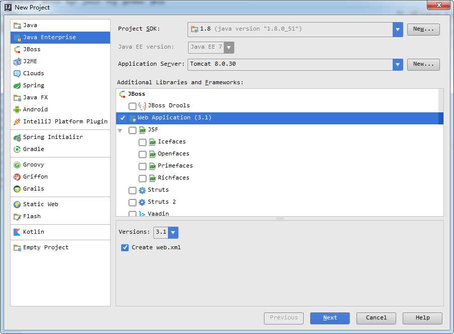Click the Vaadin framework icon
This screenshot has width=454, height=334.
[142, 214]
